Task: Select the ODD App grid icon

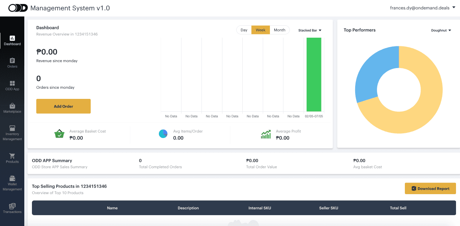Action: coord(12,83)
